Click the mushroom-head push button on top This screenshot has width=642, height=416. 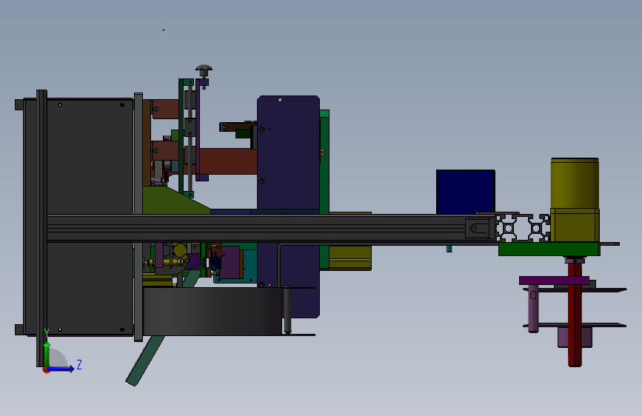click(204, 70)
